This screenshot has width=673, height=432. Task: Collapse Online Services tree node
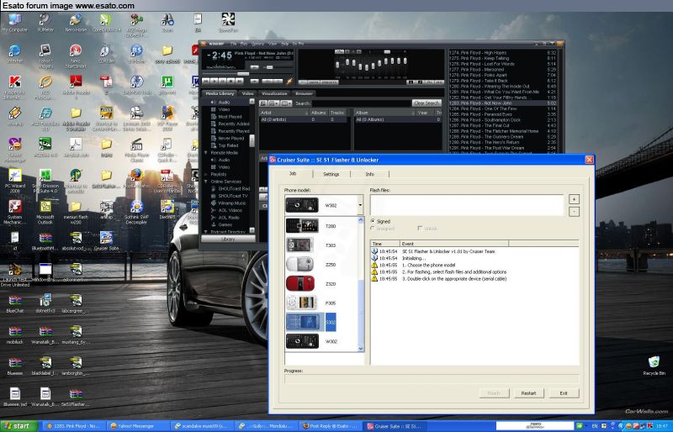click(205, 182)
